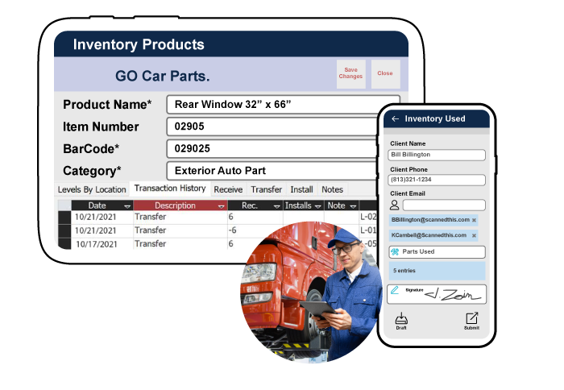Click the Signature box

(437, 294)
